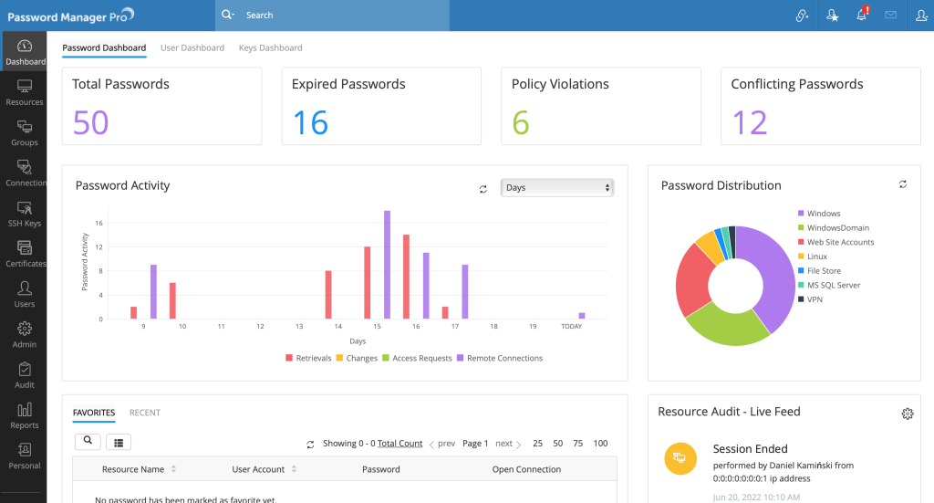Click the red Web Site Accounts donut segment
This screenshot has height=503, width=934.
coord(693,280)
